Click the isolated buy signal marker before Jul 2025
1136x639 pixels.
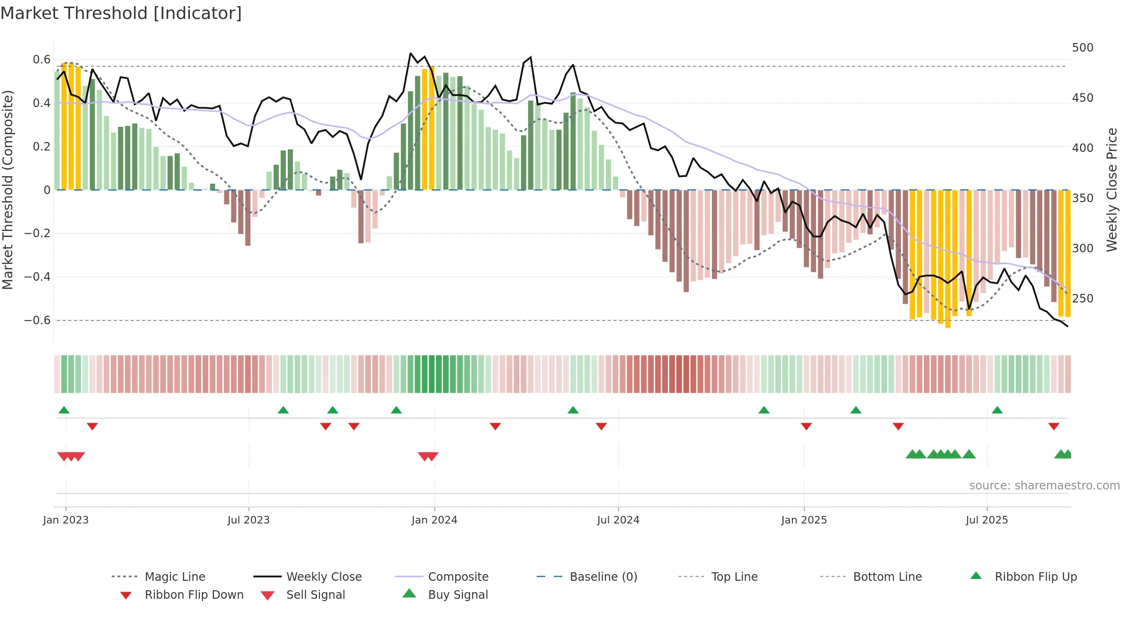pos(969,454)
